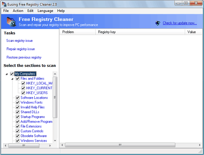This screenshot has height=155, width=204.
Task: Open the Action menu
Action: (18, 11)
